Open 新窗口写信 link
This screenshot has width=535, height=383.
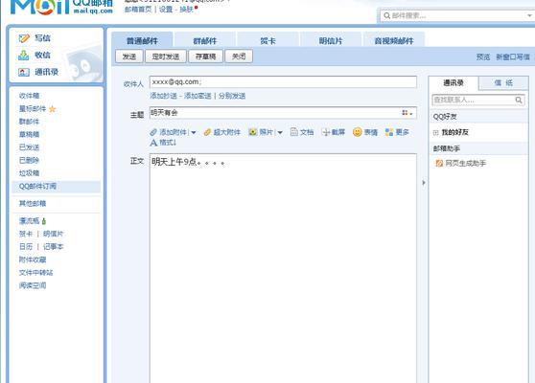pyautogui.click(x=513, y=57)
